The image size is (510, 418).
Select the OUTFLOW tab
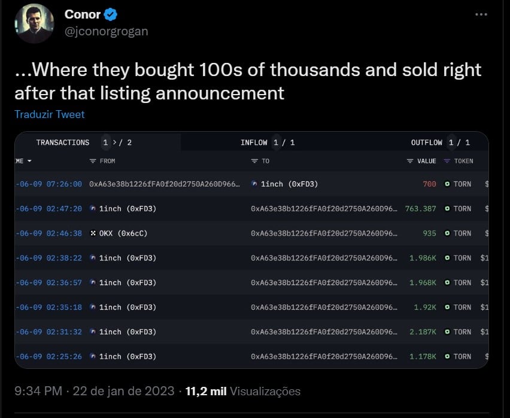426,143
